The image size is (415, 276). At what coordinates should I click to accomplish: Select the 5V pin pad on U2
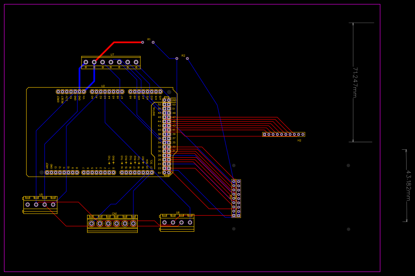(x=70, y=91)
